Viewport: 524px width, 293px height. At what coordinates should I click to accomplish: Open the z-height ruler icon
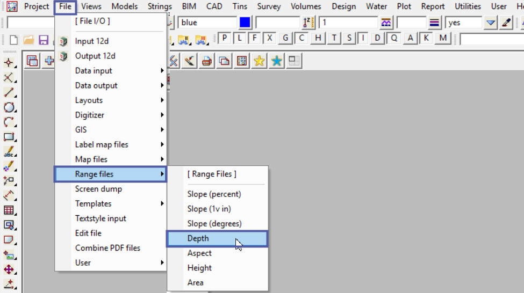(x=308, y=23)
